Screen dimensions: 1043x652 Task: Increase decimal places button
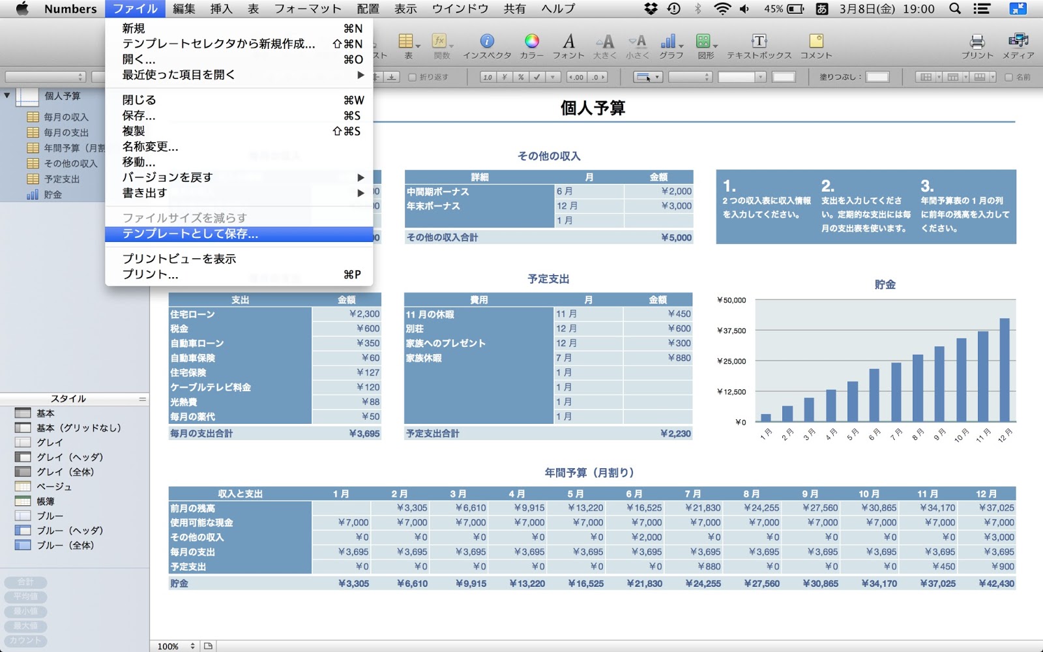(x=598, y=77)
